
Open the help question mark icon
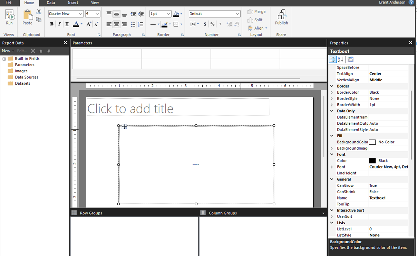(411, 2)
